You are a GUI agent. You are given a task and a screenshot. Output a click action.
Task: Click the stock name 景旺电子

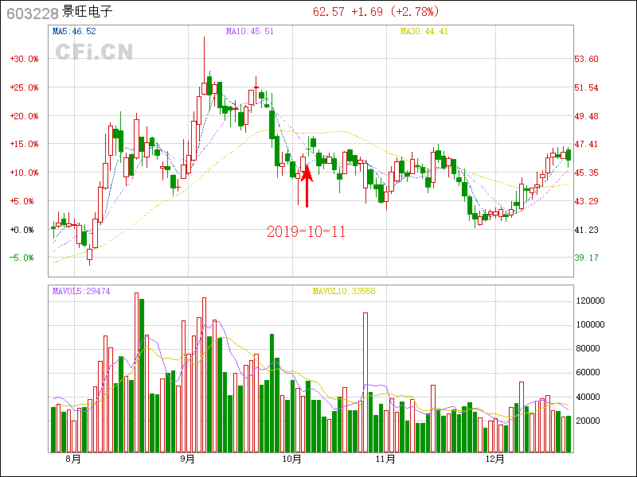coord(88,11)
